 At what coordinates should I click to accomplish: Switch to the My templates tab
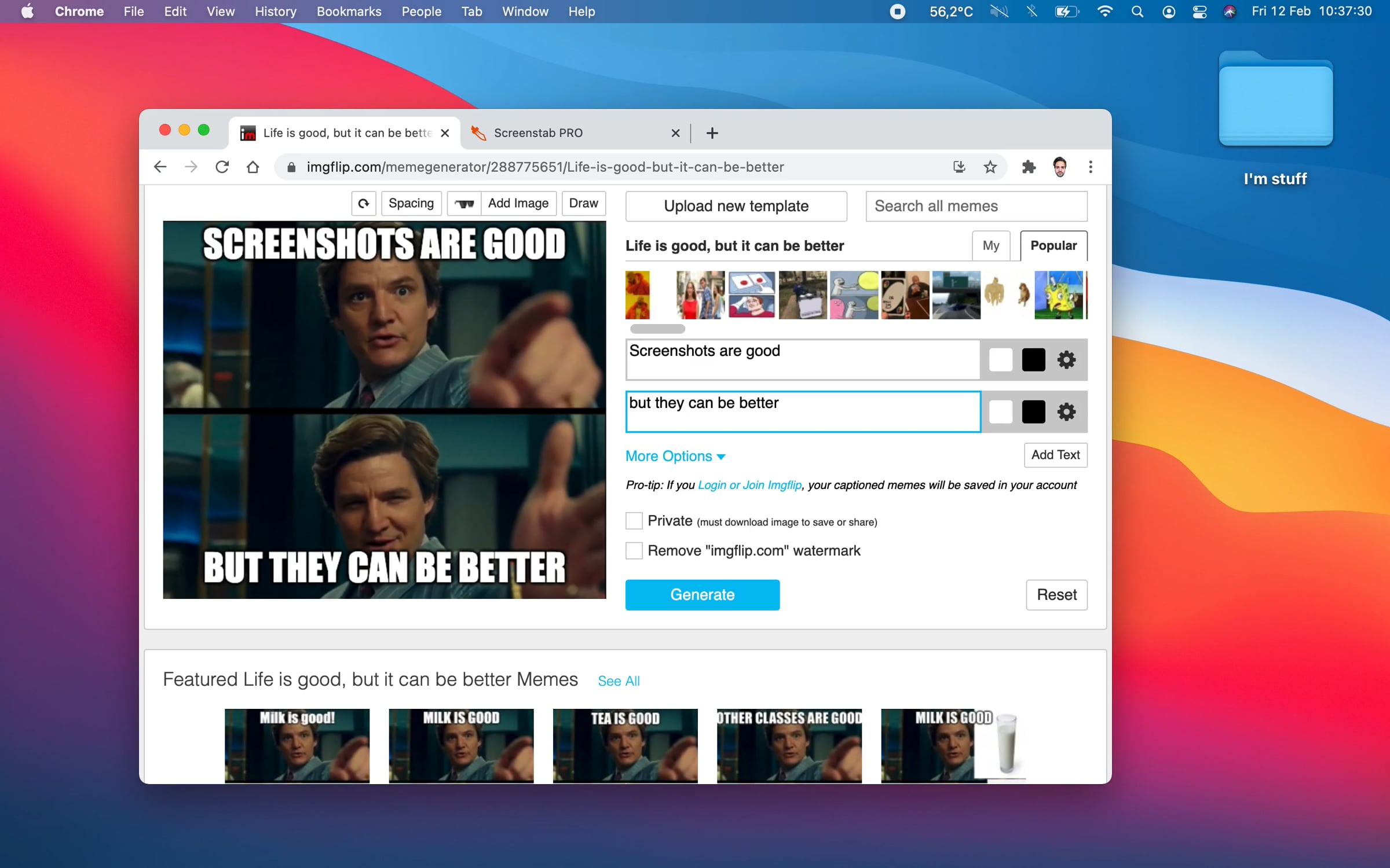click(x=991, y=246)
